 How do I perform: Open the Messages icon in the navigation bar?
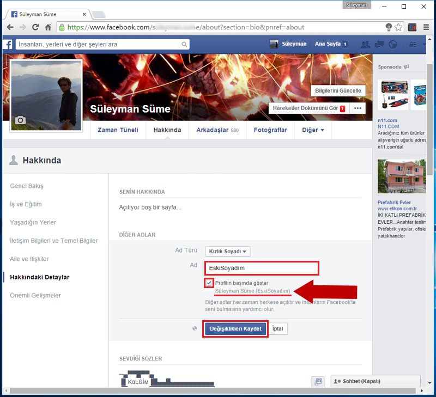[379, 44]
